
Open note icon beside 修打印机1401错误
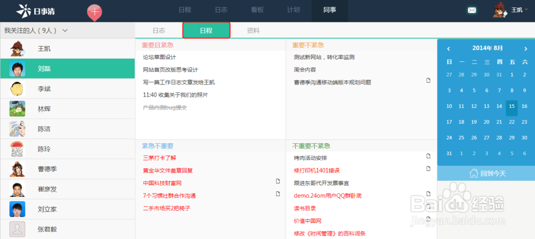tap(428, 169)
